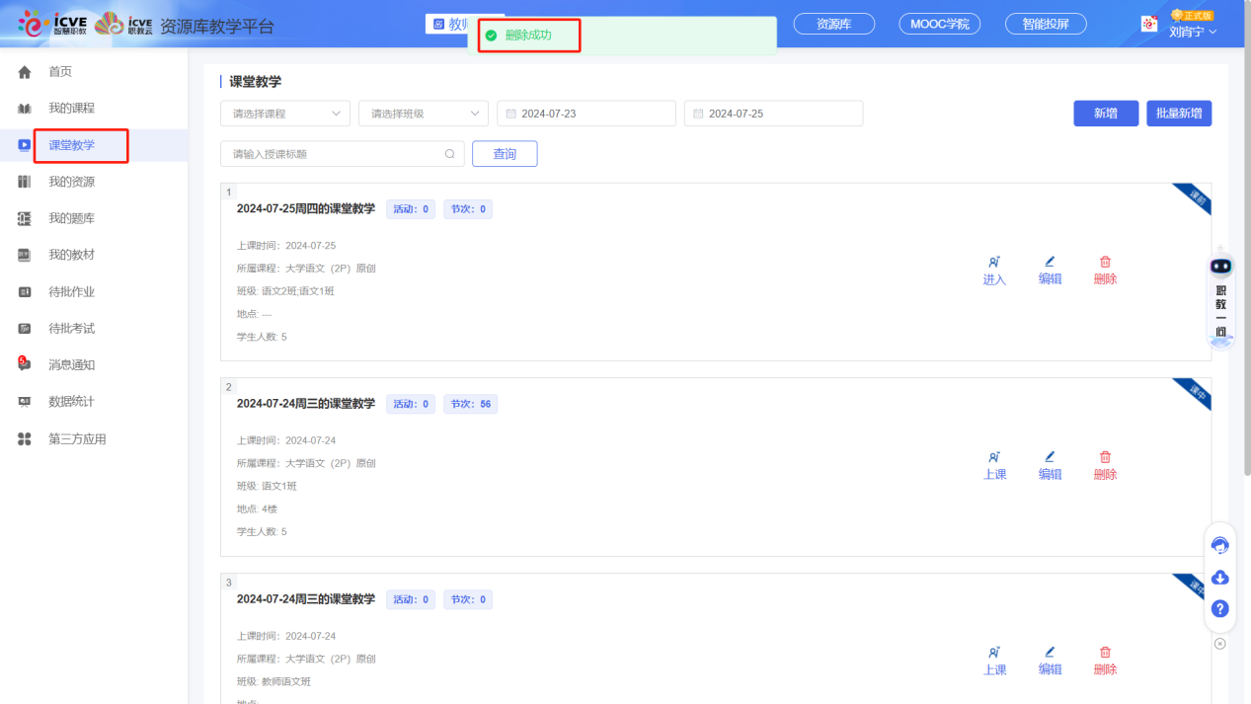
Task: Click the 查询 search button
Action: [x=505, y=154]
